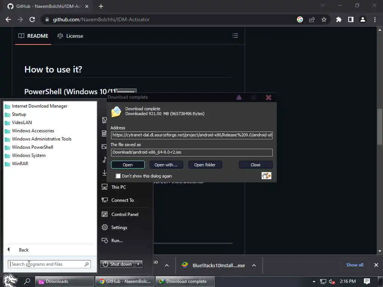Close the GitHub browser tab
The width and height of the screenshot is (383, 287).
[x=86, y=6]
